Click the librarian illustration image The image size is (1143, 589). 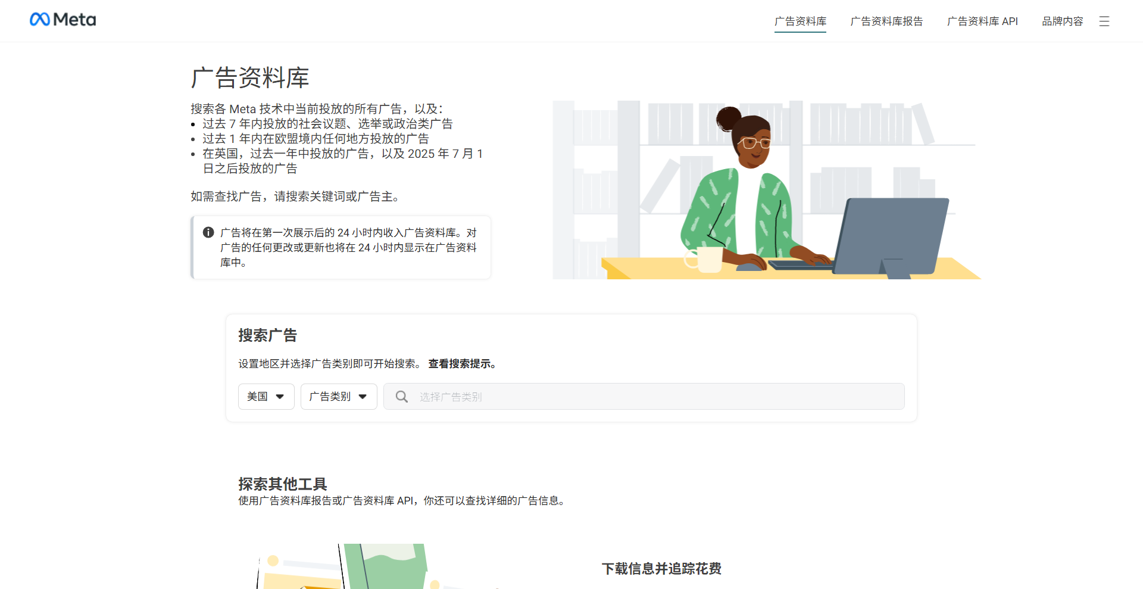click(767, 189)
